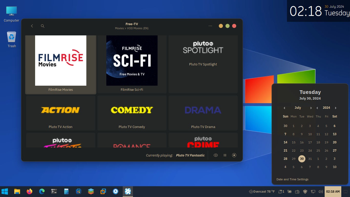Open the FilmRise Sci-Fi channel
Screen dimensions: 350x197
132,65
